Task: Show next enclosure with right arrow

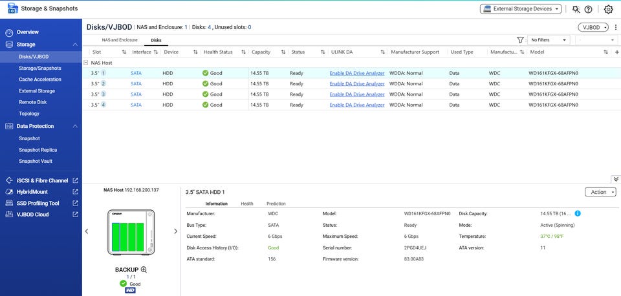Action: [175, 231]
